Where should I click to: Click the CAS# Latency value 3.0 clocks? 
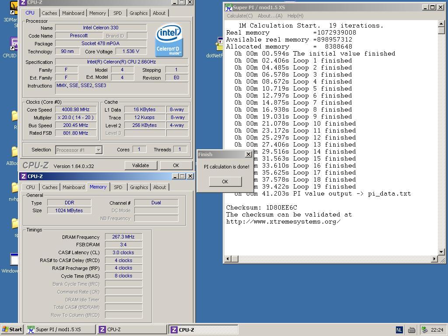[x=123, y=252]
